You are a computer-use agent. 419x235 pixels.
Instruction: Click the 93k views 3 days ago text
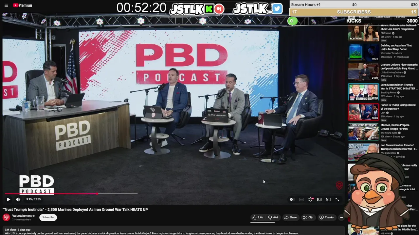(17, 230)
